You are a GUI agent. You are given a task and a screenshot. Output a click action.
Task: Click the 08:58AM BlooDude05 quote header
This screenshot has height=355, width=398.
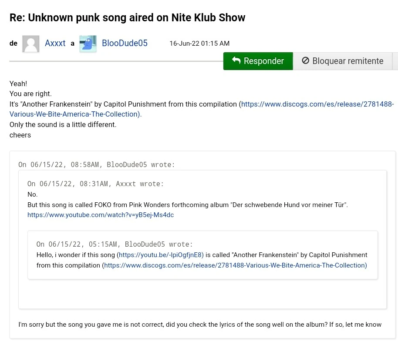click(97, 164)
